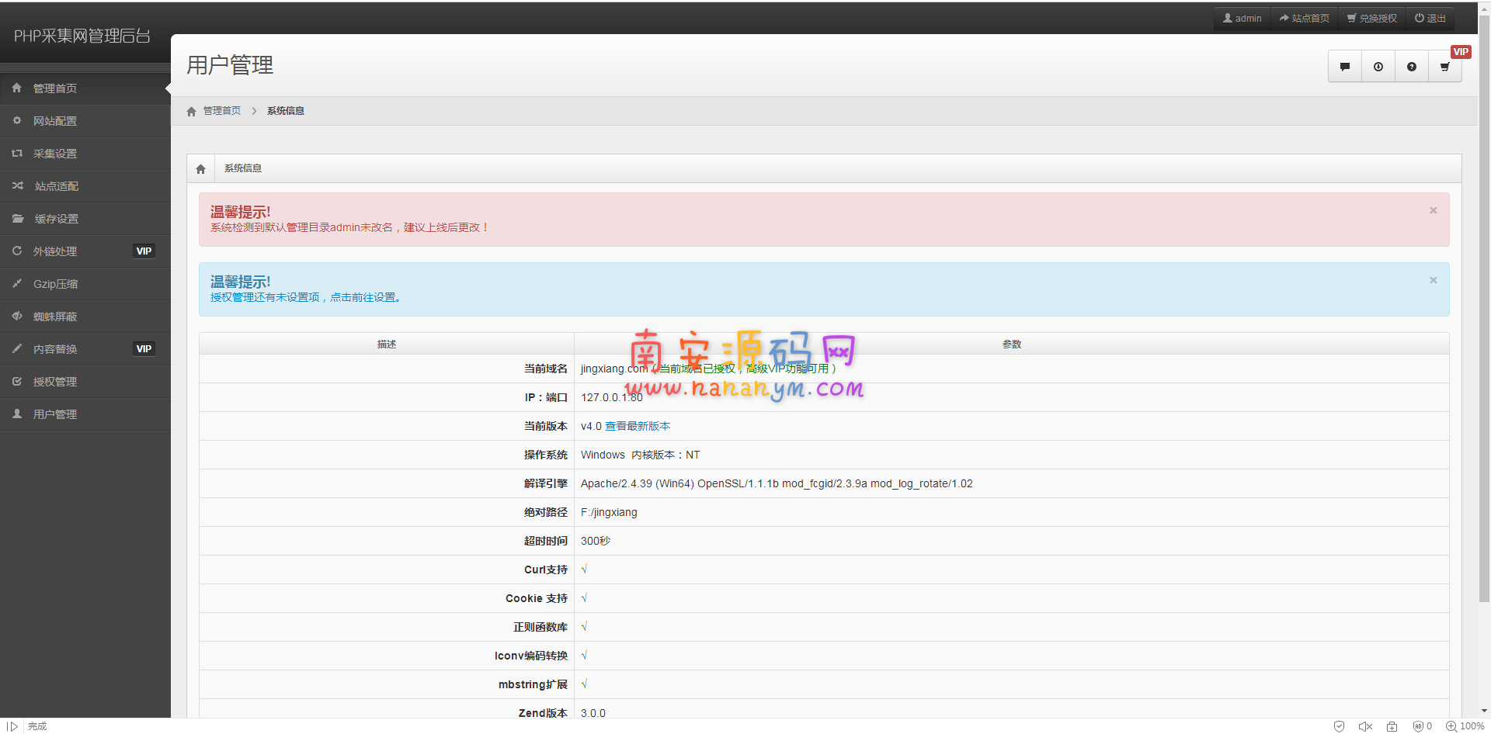Open 采集设置 in the sidebar
The height and width of the screenshot is (734, 1491).
point(85,154)
